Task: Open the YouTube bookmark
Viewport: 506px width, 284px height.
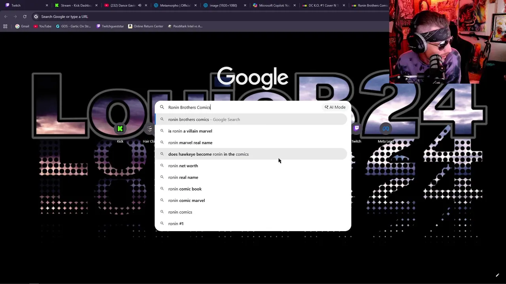Action: pos(42,26)
